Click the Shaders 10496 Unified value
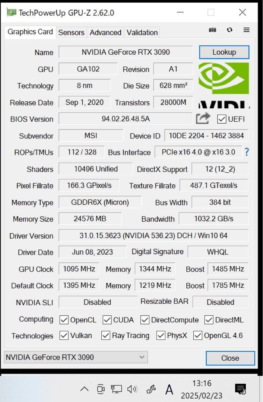This screenshot has width=263, height=402. click(96, 169)
